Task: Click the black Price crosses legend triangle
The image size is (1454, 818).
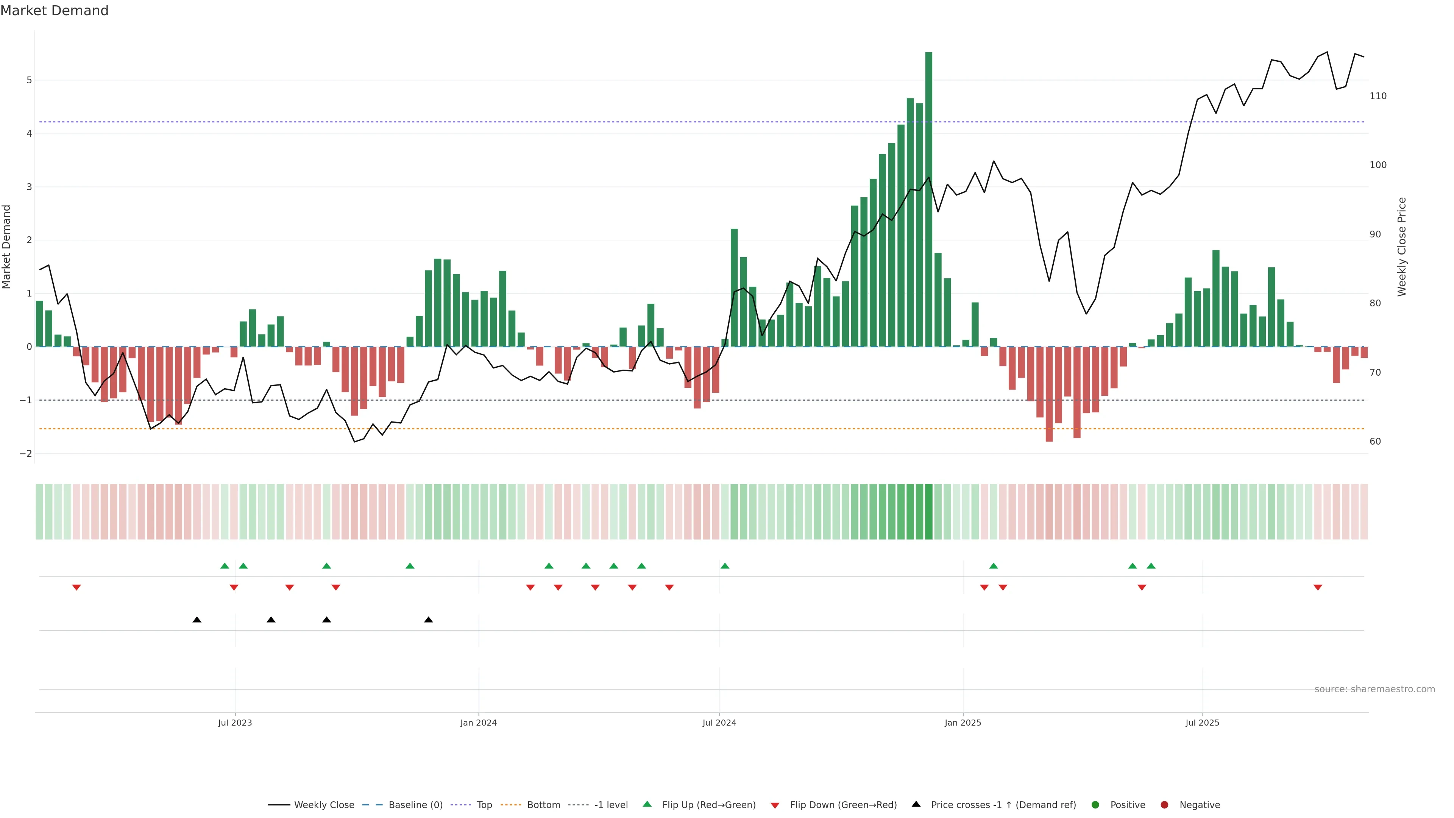Action: point(916,804)
